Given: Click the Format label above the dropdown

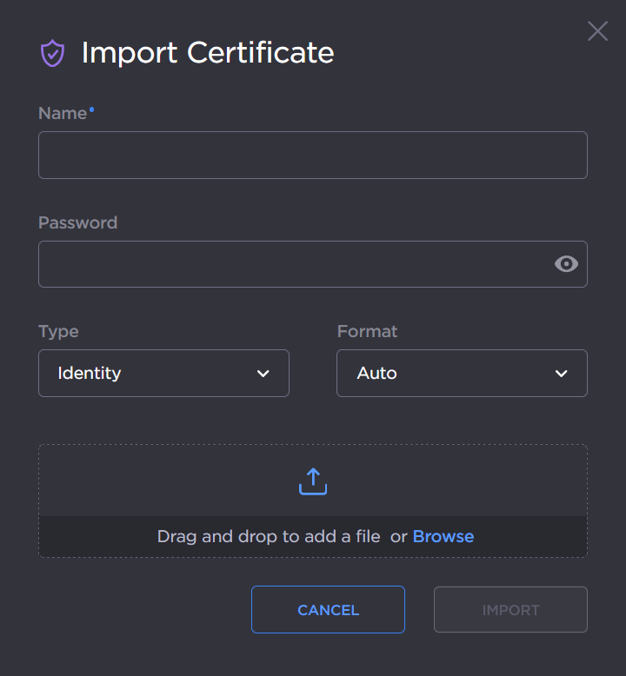Looking at the screenshot, I should (367, 331).
